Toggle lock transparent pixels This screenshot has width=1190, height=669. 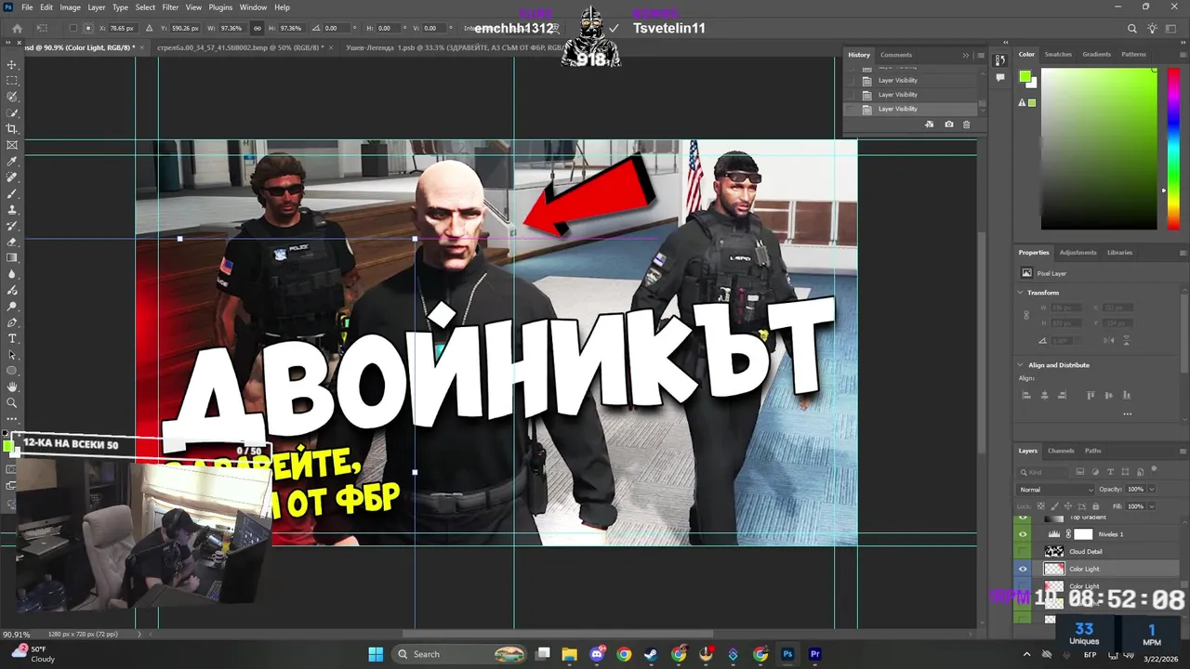tap(1039, 506)
